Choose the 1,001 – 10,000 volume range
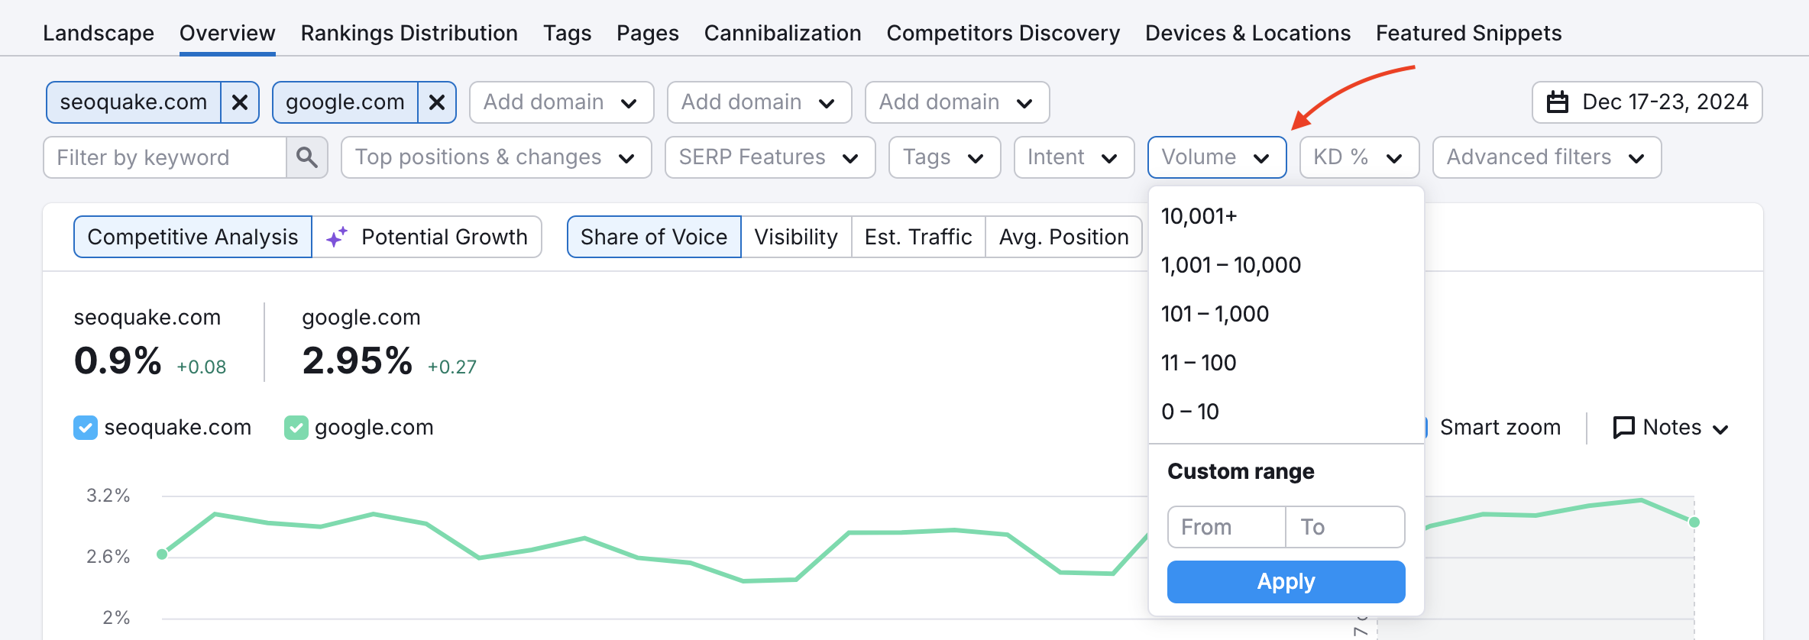The image size is (1809, 640). [x=1231, y=265]
